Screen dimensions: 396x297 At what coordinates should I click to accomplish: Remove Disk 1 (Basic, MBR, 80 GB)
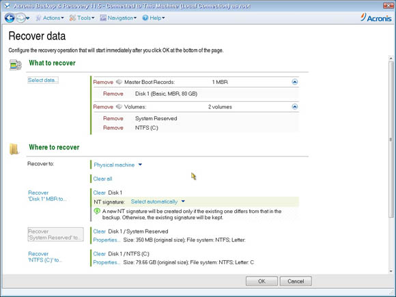(x=113, y=94)
